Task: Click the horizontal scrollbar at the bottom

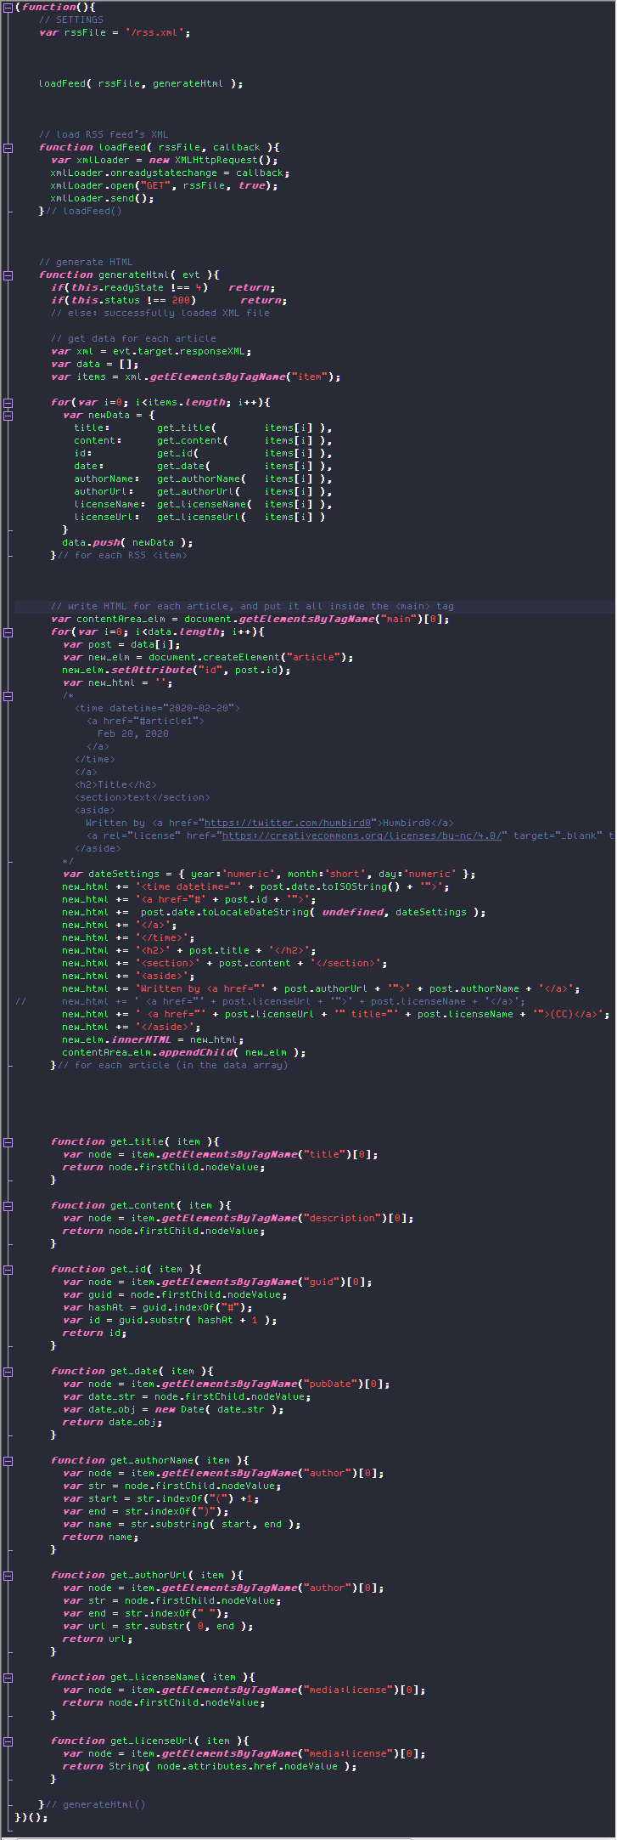Action: coord(212,1837)
